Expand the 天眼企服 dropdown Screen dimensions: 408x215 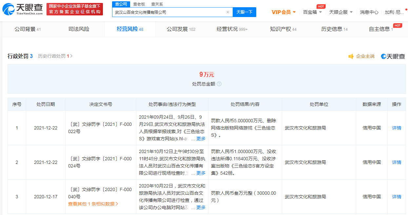(x=341, y=12)
